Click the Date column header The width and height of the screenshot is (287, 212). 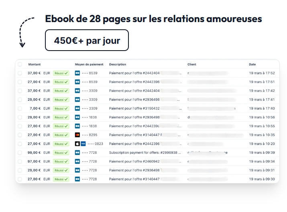pos(252,64)
